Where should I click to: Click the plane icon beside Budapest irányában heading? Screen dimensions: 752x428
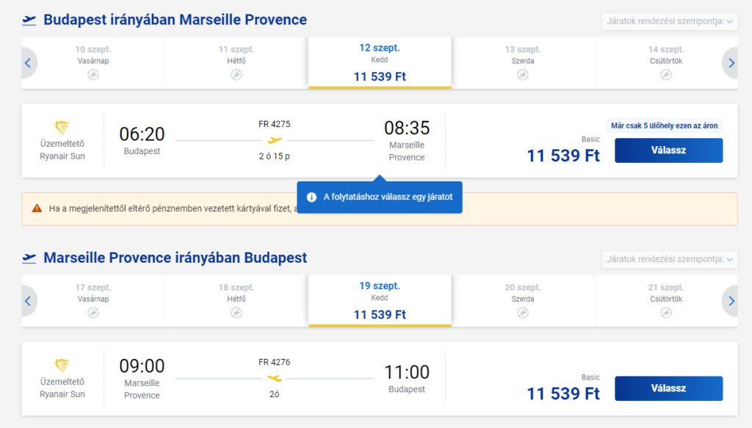coord(29,20)
